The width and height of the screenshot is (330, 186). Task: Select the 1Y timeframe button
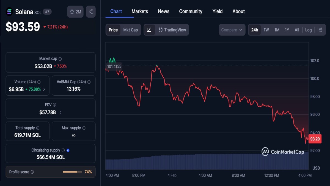tap(287, 30)
